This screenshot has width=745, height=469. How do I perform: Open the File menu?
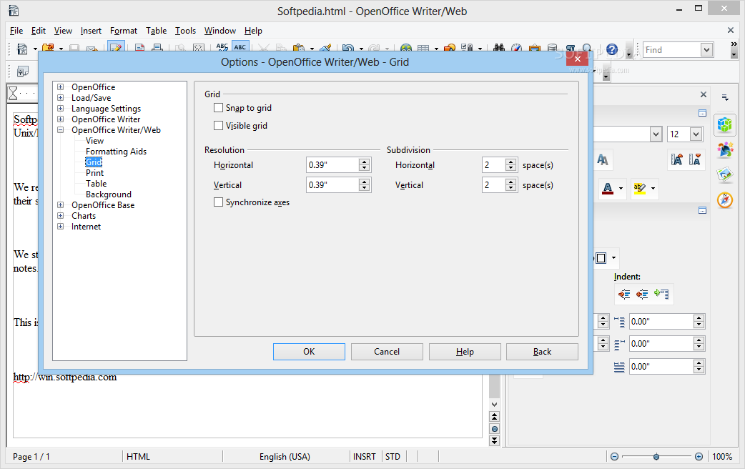(16, 31)
